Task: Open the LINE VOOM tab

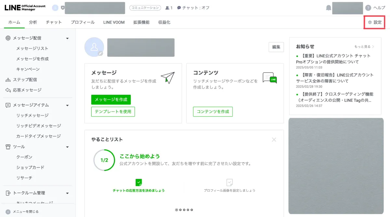Action: (114, 22)
